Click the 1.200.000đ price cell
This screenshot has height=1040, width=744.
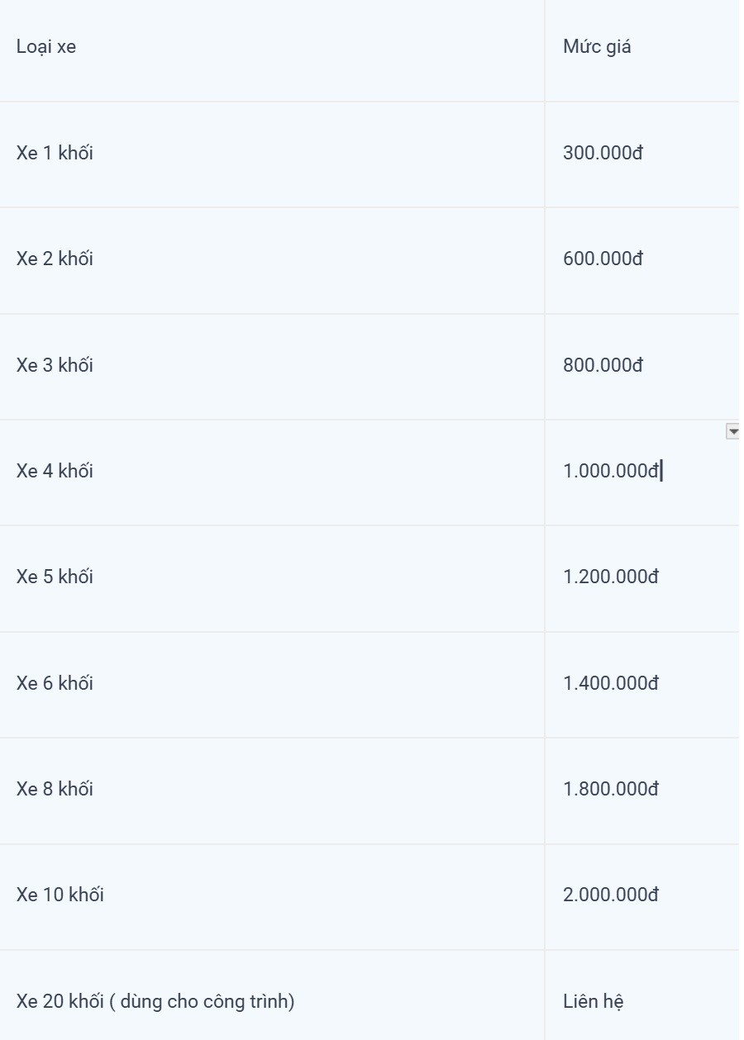(x=611, y=577)
